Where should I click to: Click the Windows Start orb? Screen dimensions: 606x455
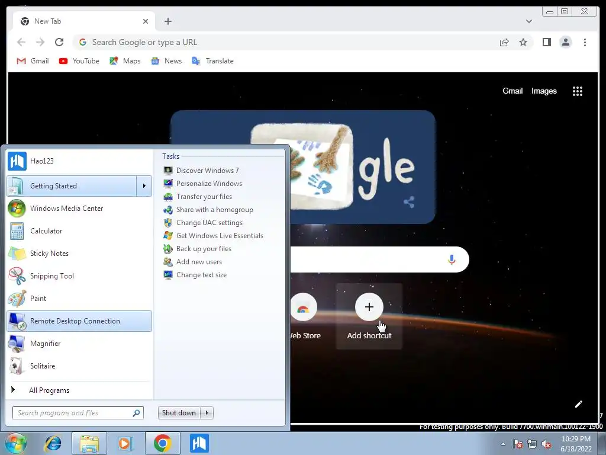(x=15, y=443)
